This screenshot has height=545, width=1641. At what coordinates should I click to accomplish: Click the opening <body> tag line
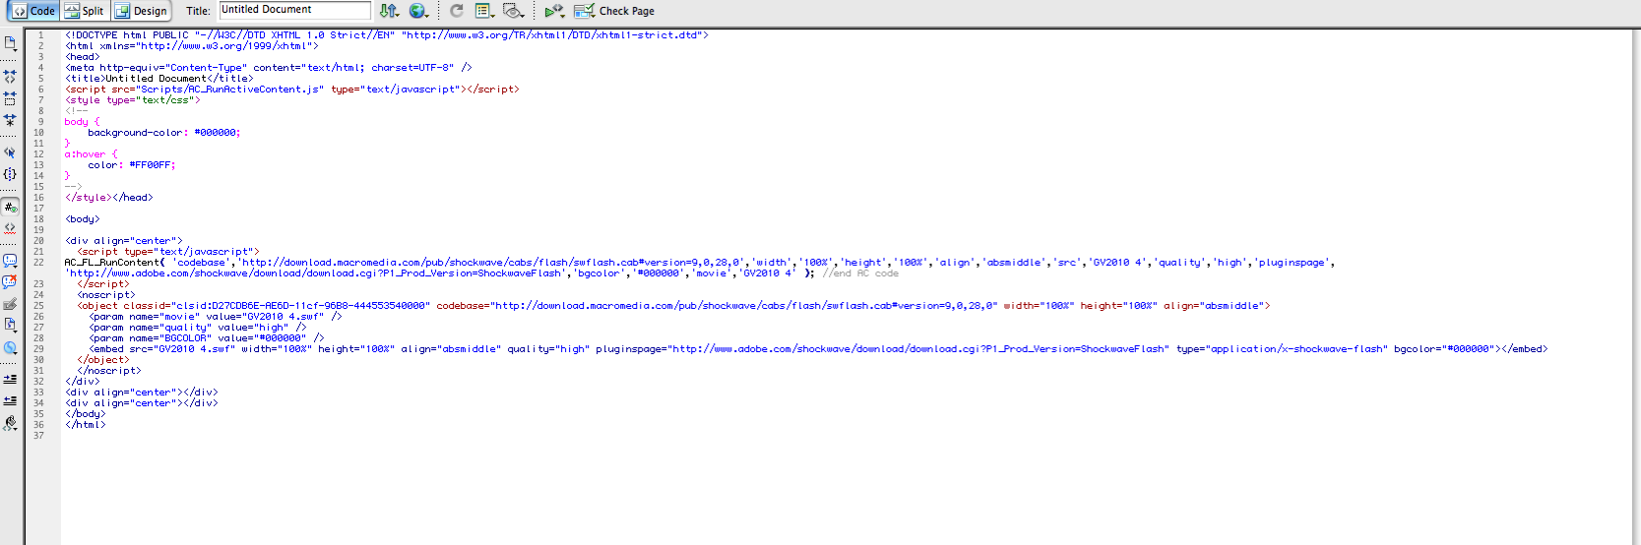(83, 219)
